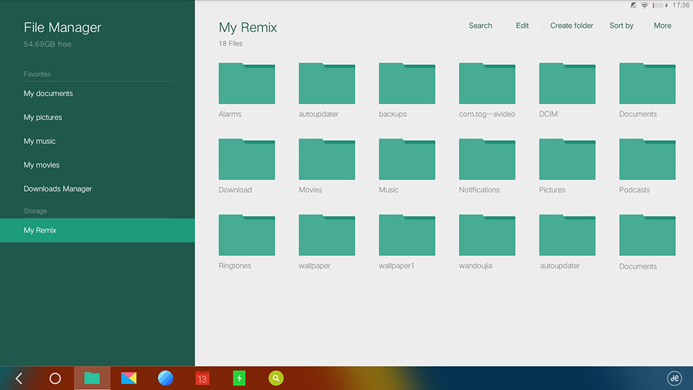693x390 pixels.
Task: Click the Back arrow in the taskbar
Action: click(x=19, y=378)
